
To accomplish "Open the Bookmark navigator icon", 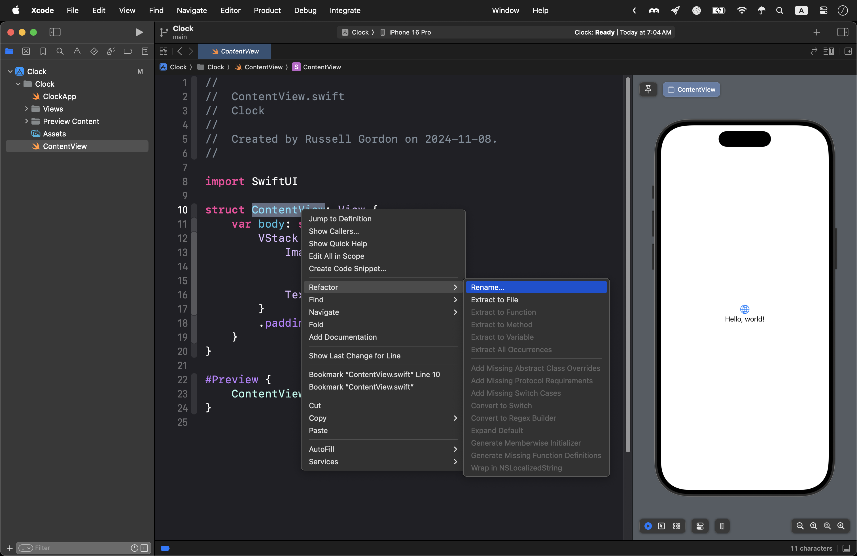I will coord(43,52).
